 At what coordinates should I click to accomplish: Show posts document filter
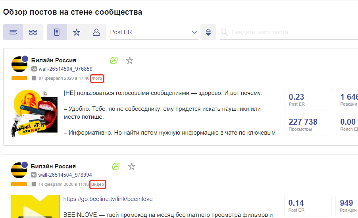57,32
